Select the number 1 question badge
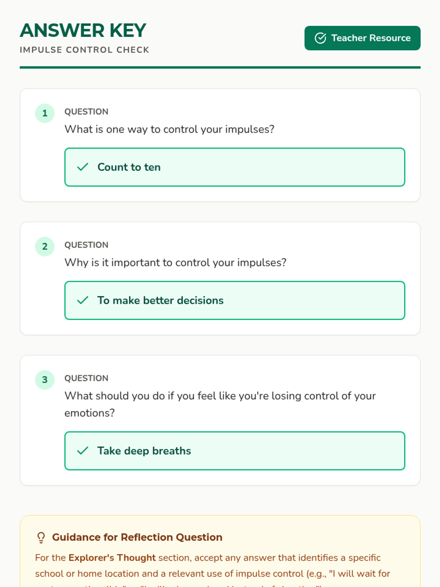The height and width of the screenshot is (587, 440). pos(45,113)
